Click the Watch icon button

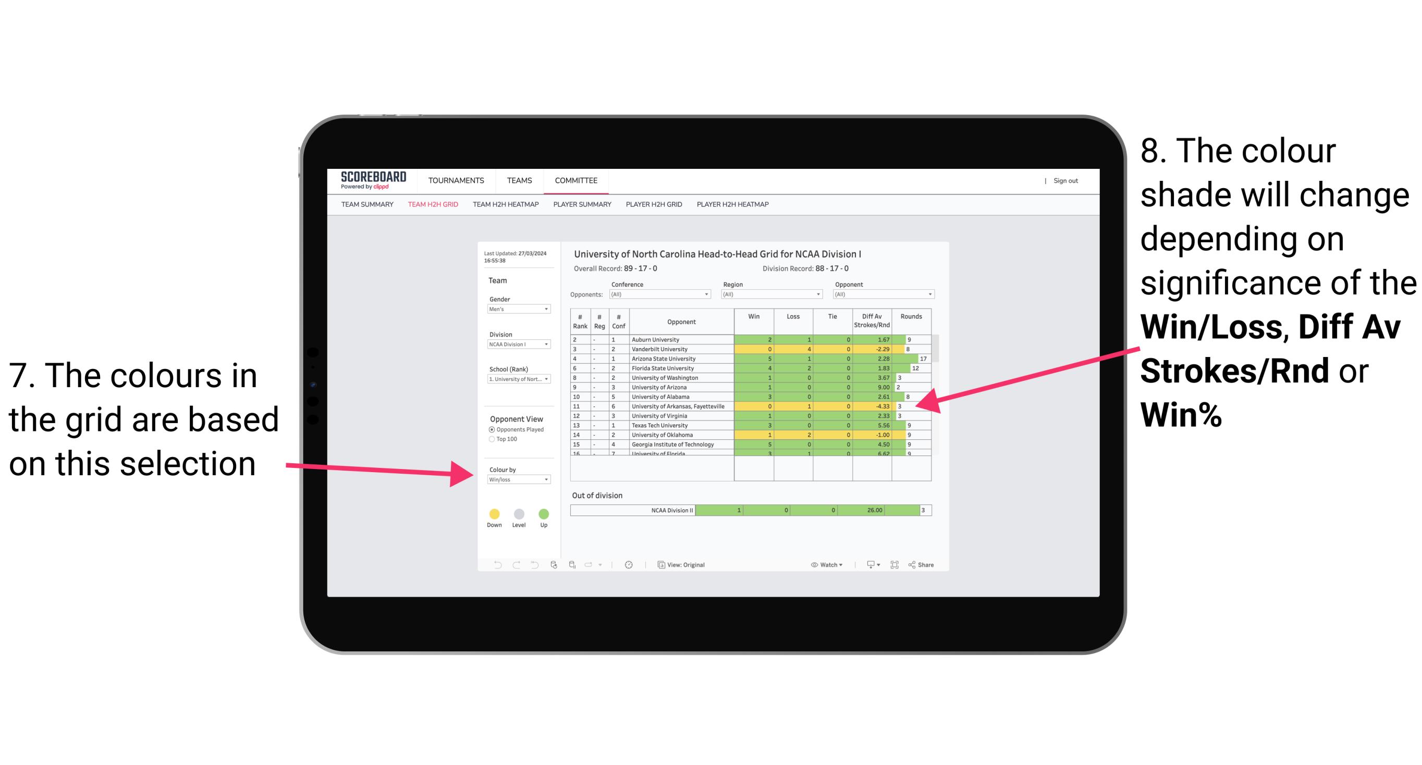click(x=812, y=564)
